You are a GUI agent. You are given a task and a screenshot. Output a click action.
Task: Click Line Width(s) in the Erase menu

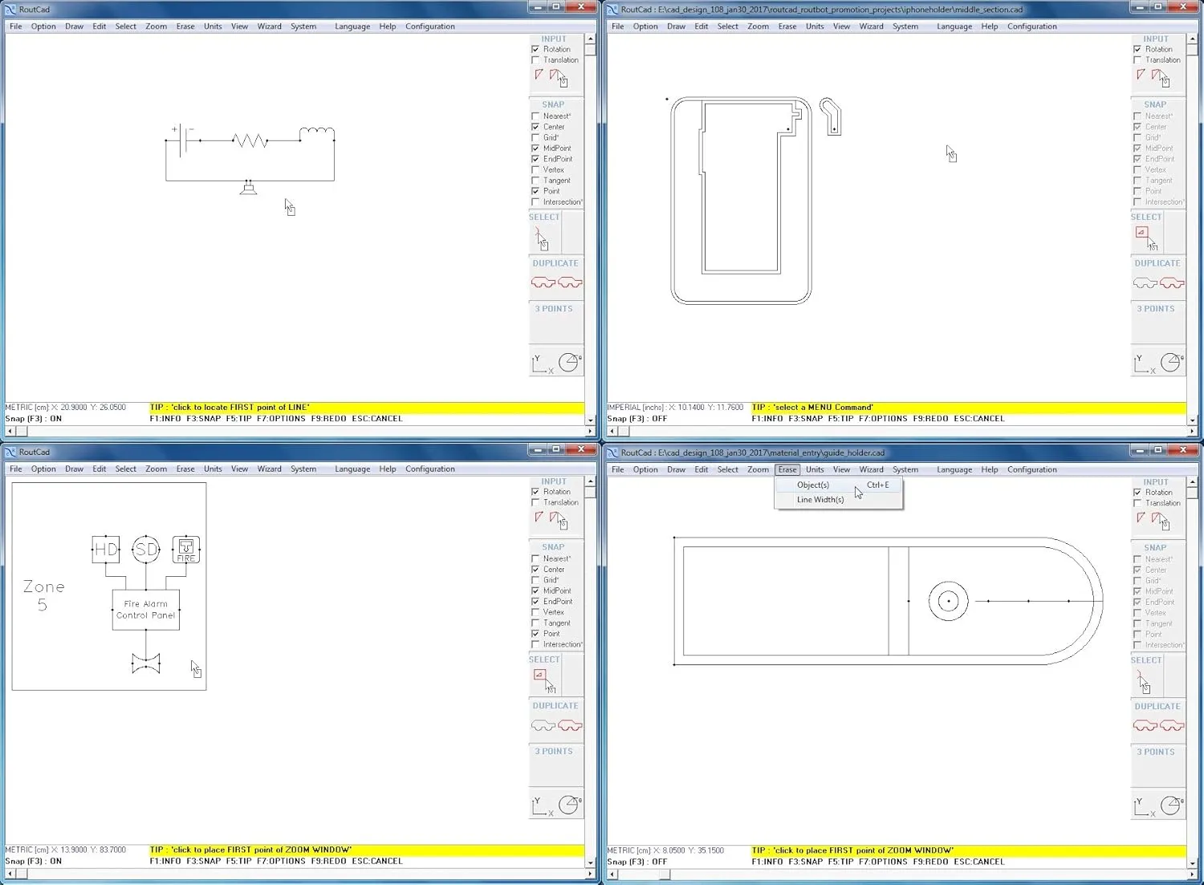tap(820, 499)
